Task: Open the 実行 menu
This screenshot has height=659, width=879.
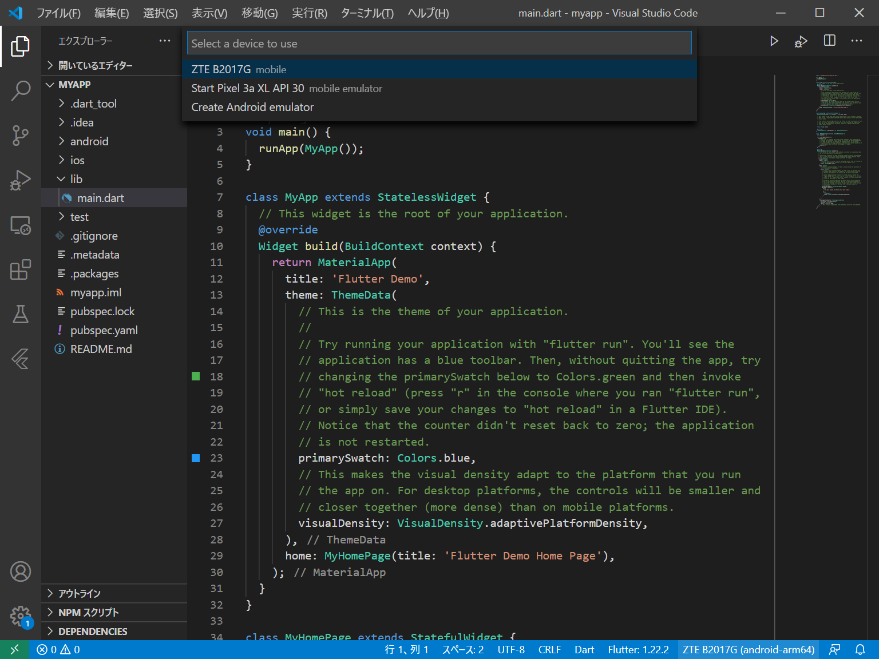Action: pyautogui.click(x=309, y=13)
